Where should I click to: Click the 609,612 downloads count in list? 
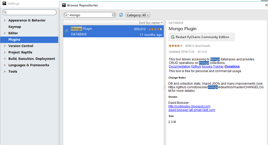pos(140,29)
